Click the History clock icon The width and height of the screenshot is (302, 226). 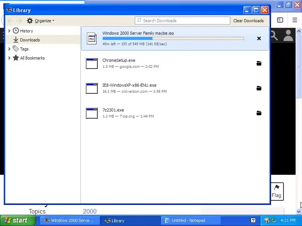[x=16, y=31]
